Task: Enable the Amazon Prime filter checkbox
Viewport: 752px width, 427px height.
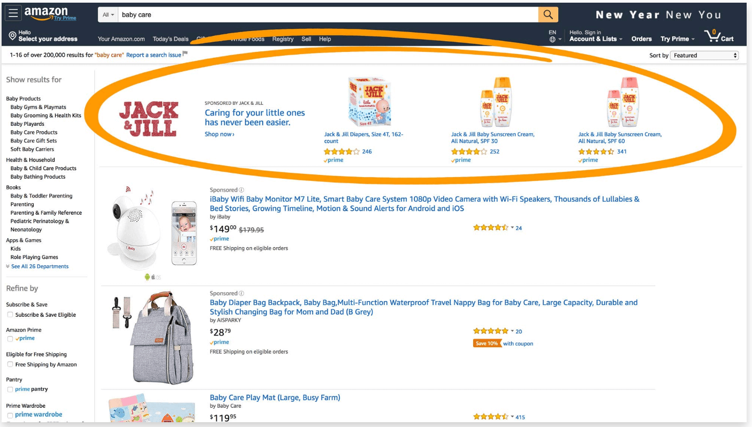Action: click(10, 339)
